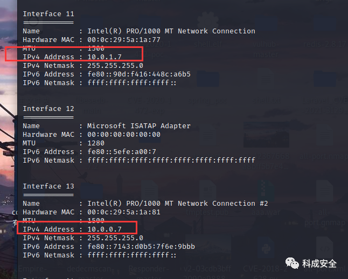Click IPv6 address fe80::90d:f416:448c:a6b5

pos(138,74)
